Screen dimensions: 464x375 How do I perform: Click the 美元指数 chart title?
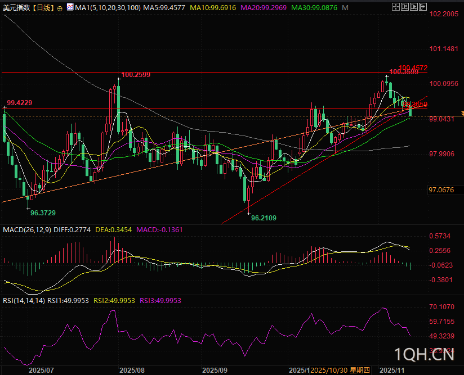coord(16,8)
